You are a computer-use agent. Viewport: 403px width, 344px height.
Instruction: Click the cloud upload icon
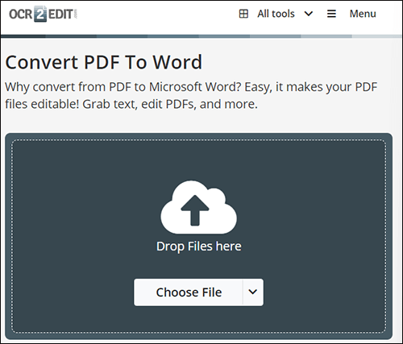(198, 207)
